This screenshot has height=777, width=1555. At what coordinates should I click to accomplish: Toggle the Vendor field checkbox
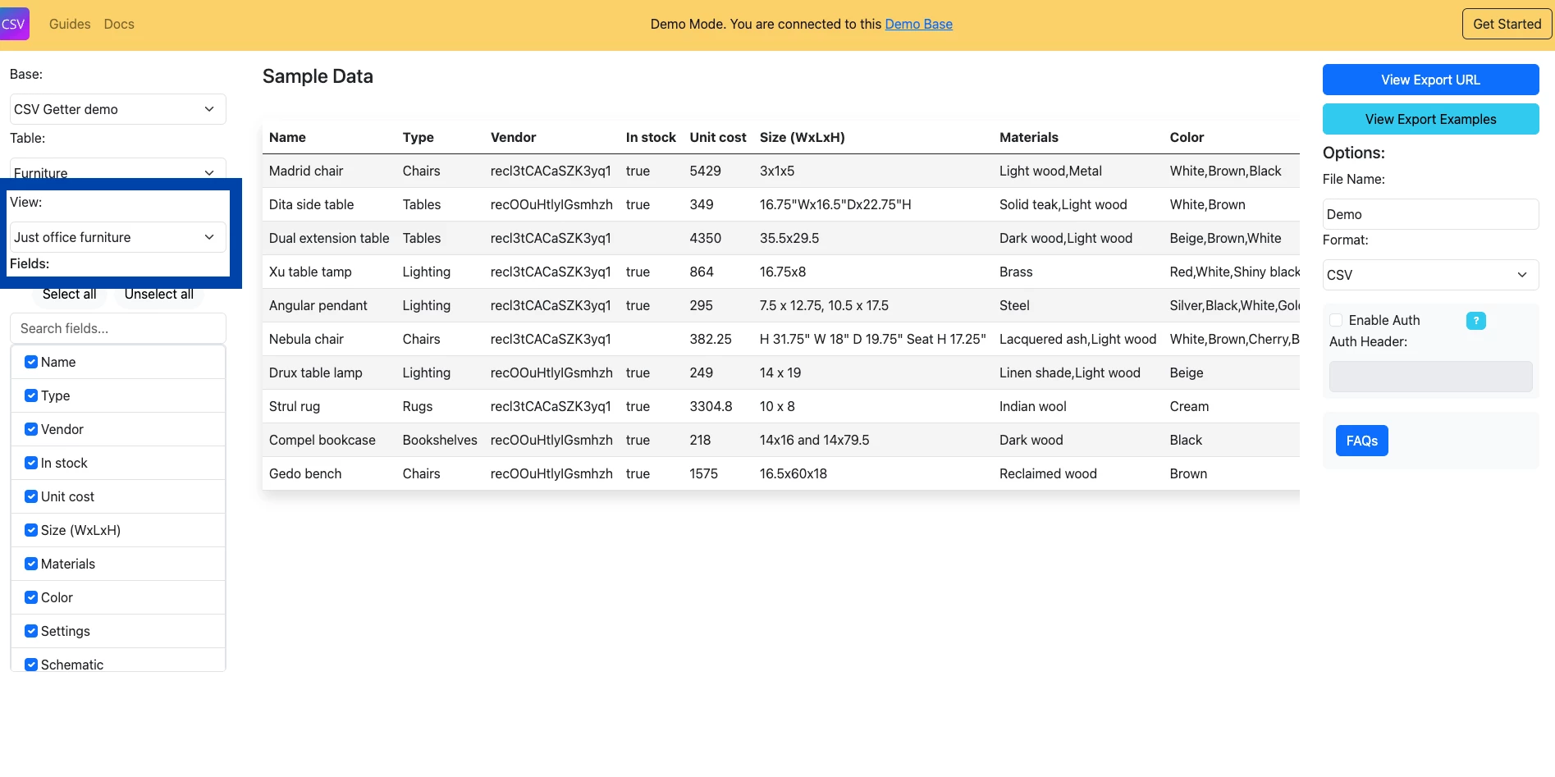pyautogui.click(x=31, y=429)
